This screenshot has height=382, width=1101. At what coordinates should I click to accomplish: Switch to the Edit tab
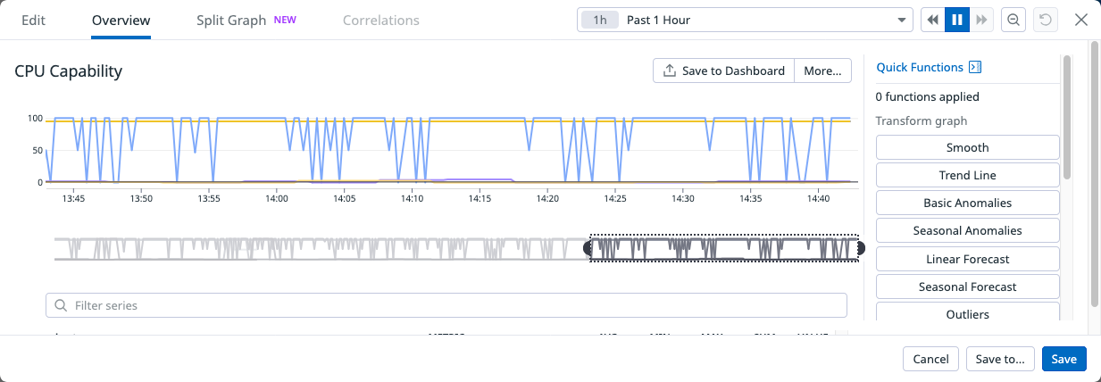click(x=33, y=20)
